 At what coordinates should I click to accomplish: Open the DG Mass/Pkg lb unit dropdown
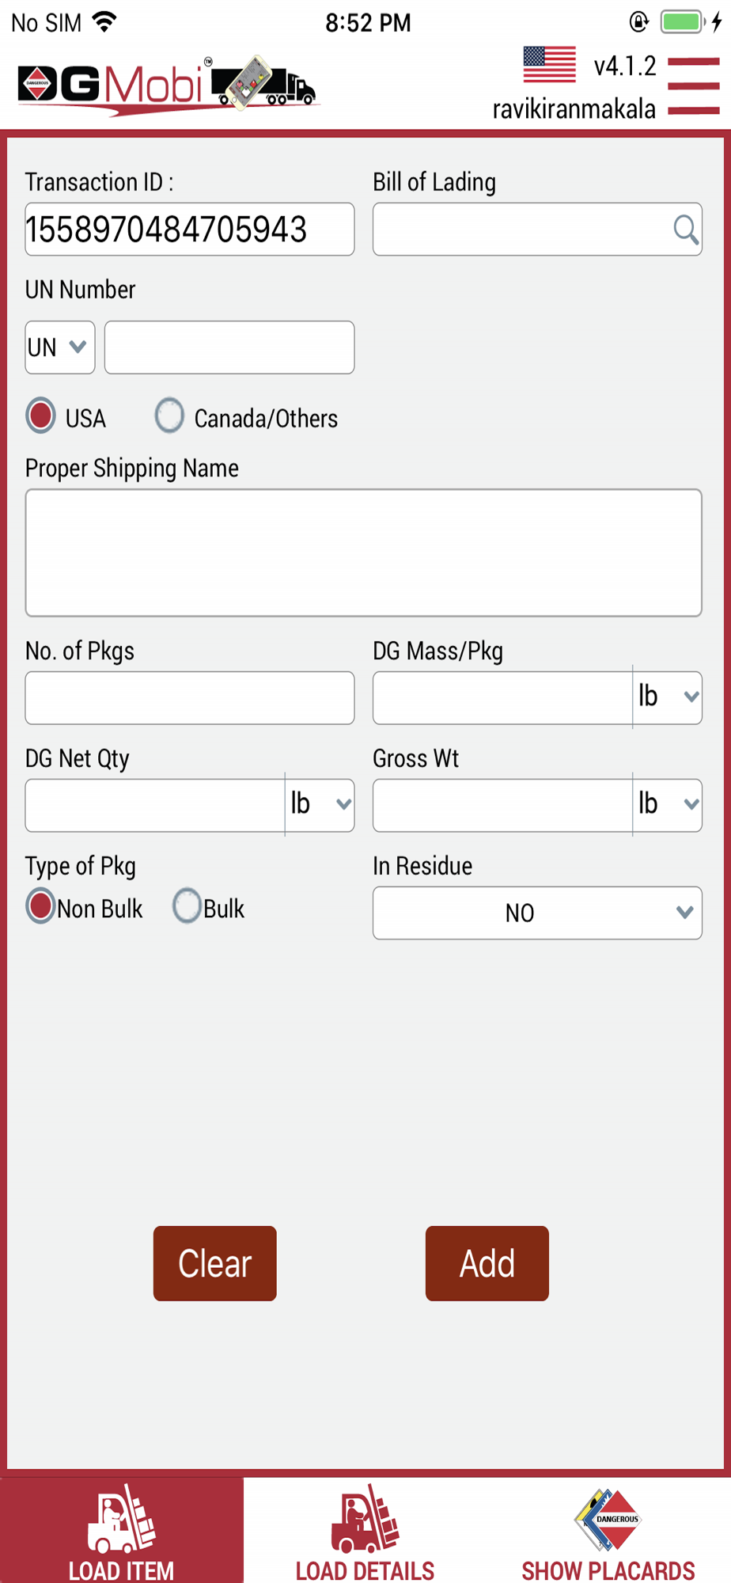point(668,697)
